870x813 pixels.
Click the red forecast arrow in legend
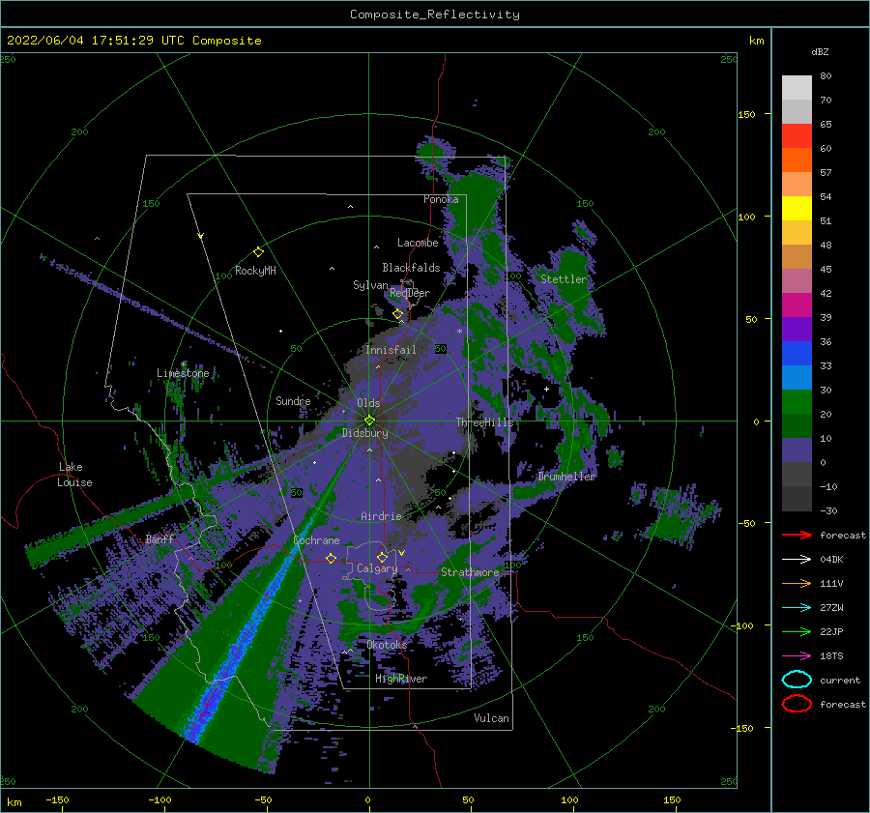797,535
